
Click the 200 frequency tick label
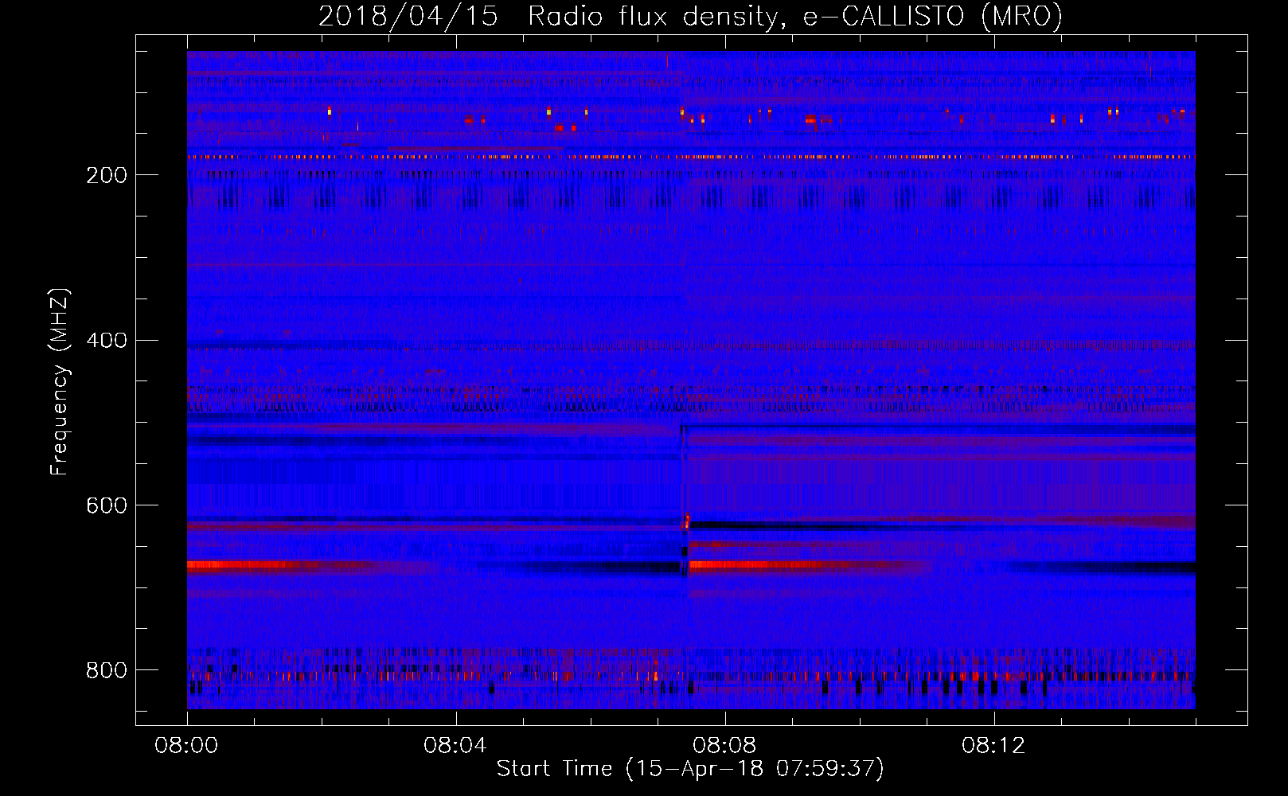107,175
